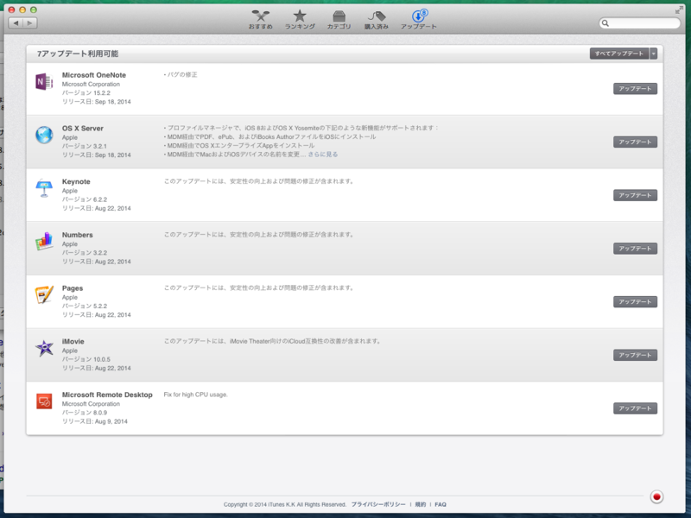The height and width of the screenshot is (518, 691).
Task: Click the Microsoft Remote Desktop icon
Action: pyautogui.click(x=44, y=401)
